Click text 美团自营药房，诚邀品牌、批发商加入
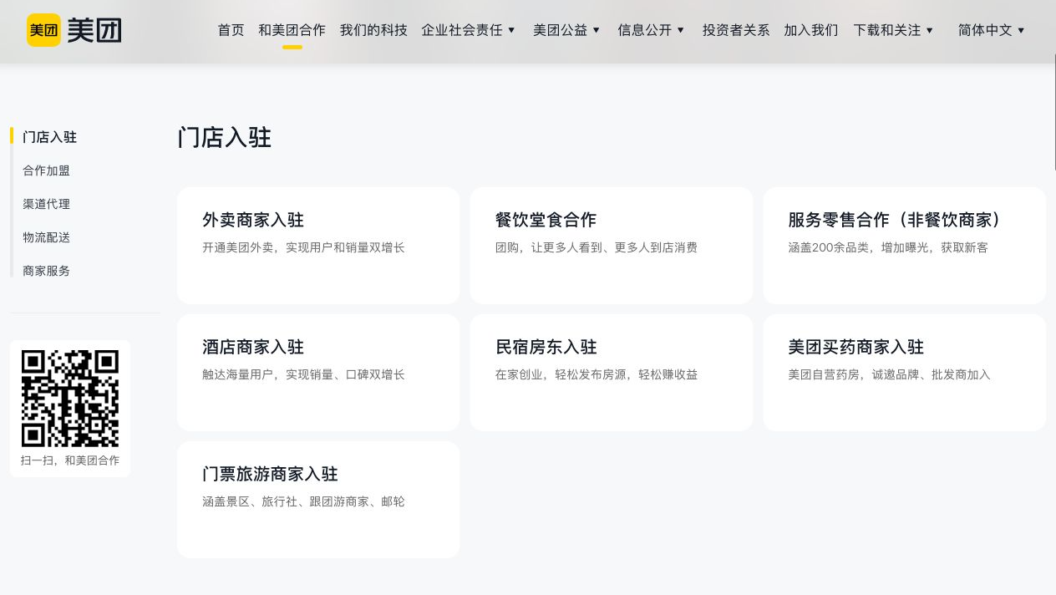This screenshot has height=595, width=1056. tap(889, 374)
